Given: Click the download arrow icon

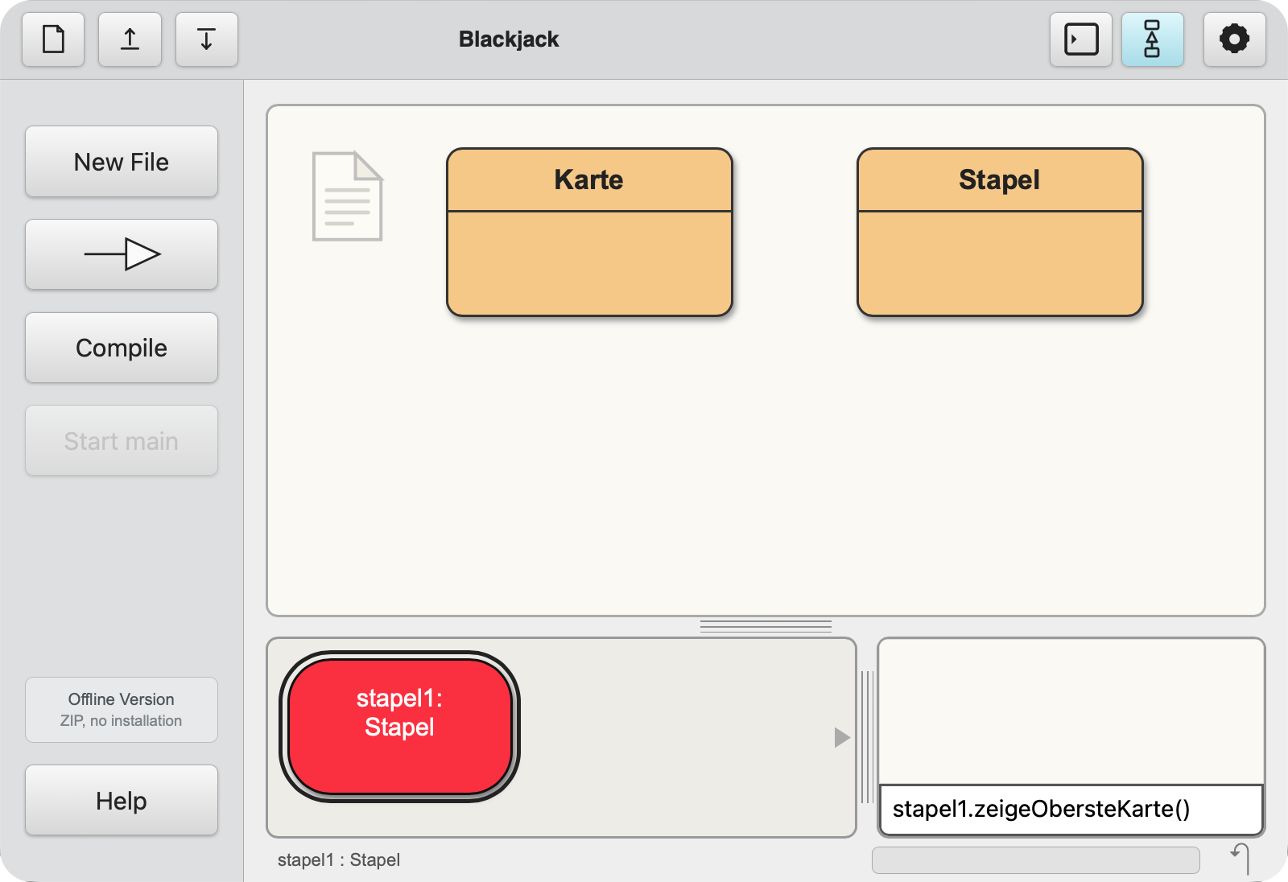Looking at the screenshot, I should point(206,39).
